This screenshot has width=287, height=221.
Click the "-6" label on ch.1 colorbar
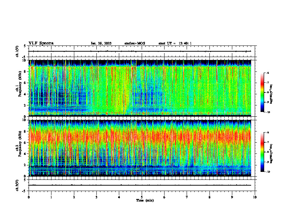pyautogui.click(x=267, y=73)
